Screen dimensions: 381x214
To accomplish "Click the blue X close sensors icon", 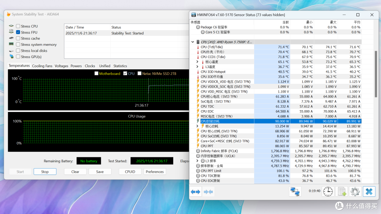I will pos(369,191).
